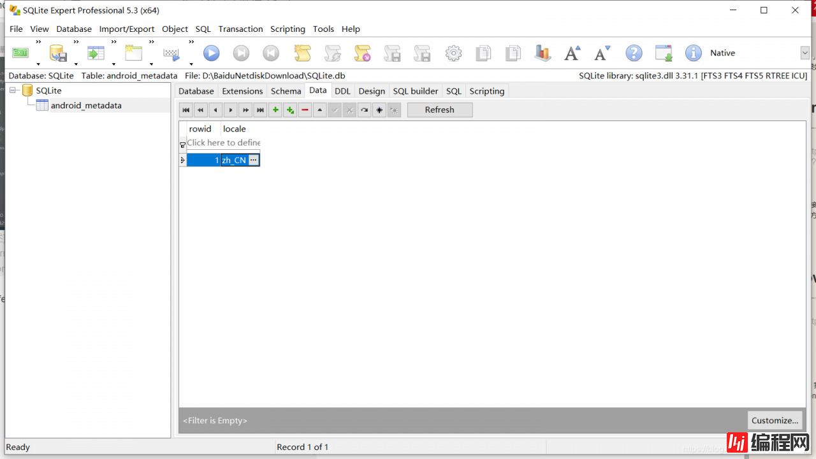Click the Refresh button
The image size is (816, 459).
[x=440, y=110]
